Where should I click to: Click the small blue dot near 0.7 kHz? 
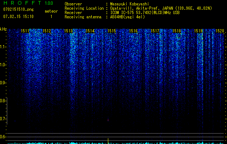point(15,121)
